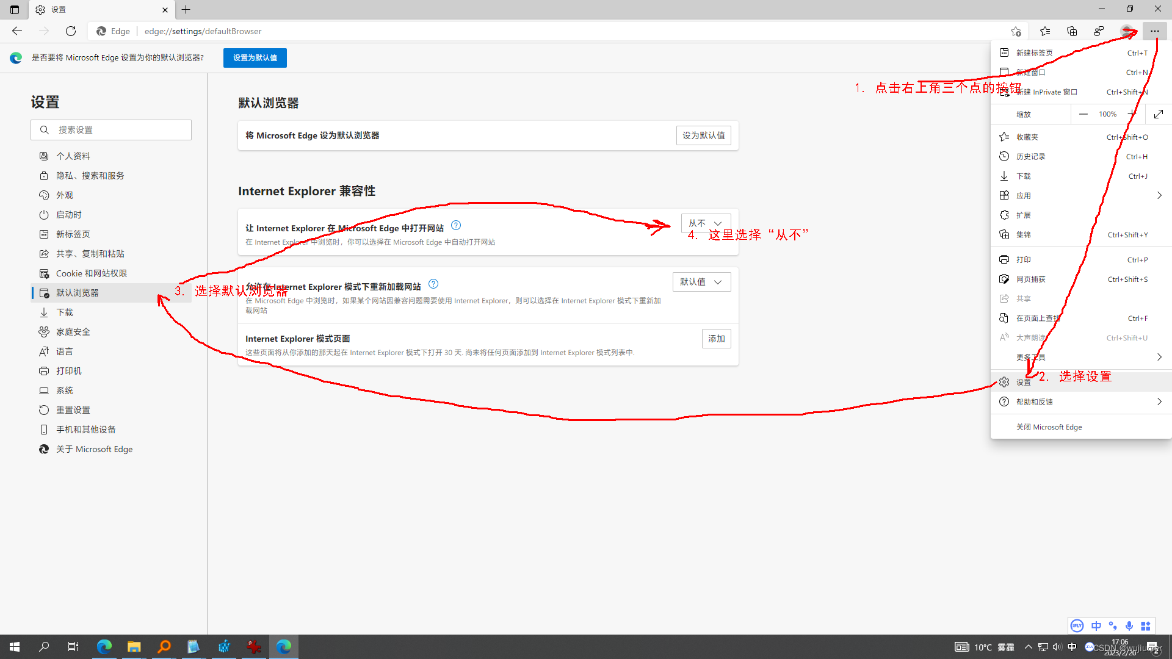Screen dimensions: 1172x659
Task: Click the tab actions menu icon
Action: (x=15, y=9)
